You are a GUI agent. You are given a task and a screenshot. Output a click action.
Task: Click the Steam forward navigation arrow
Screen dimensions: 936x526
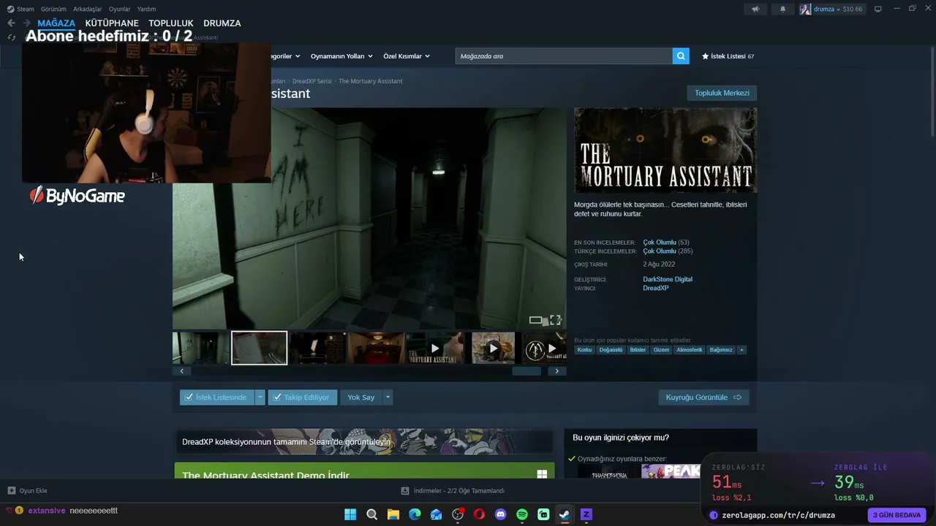(x=26, y=23)
